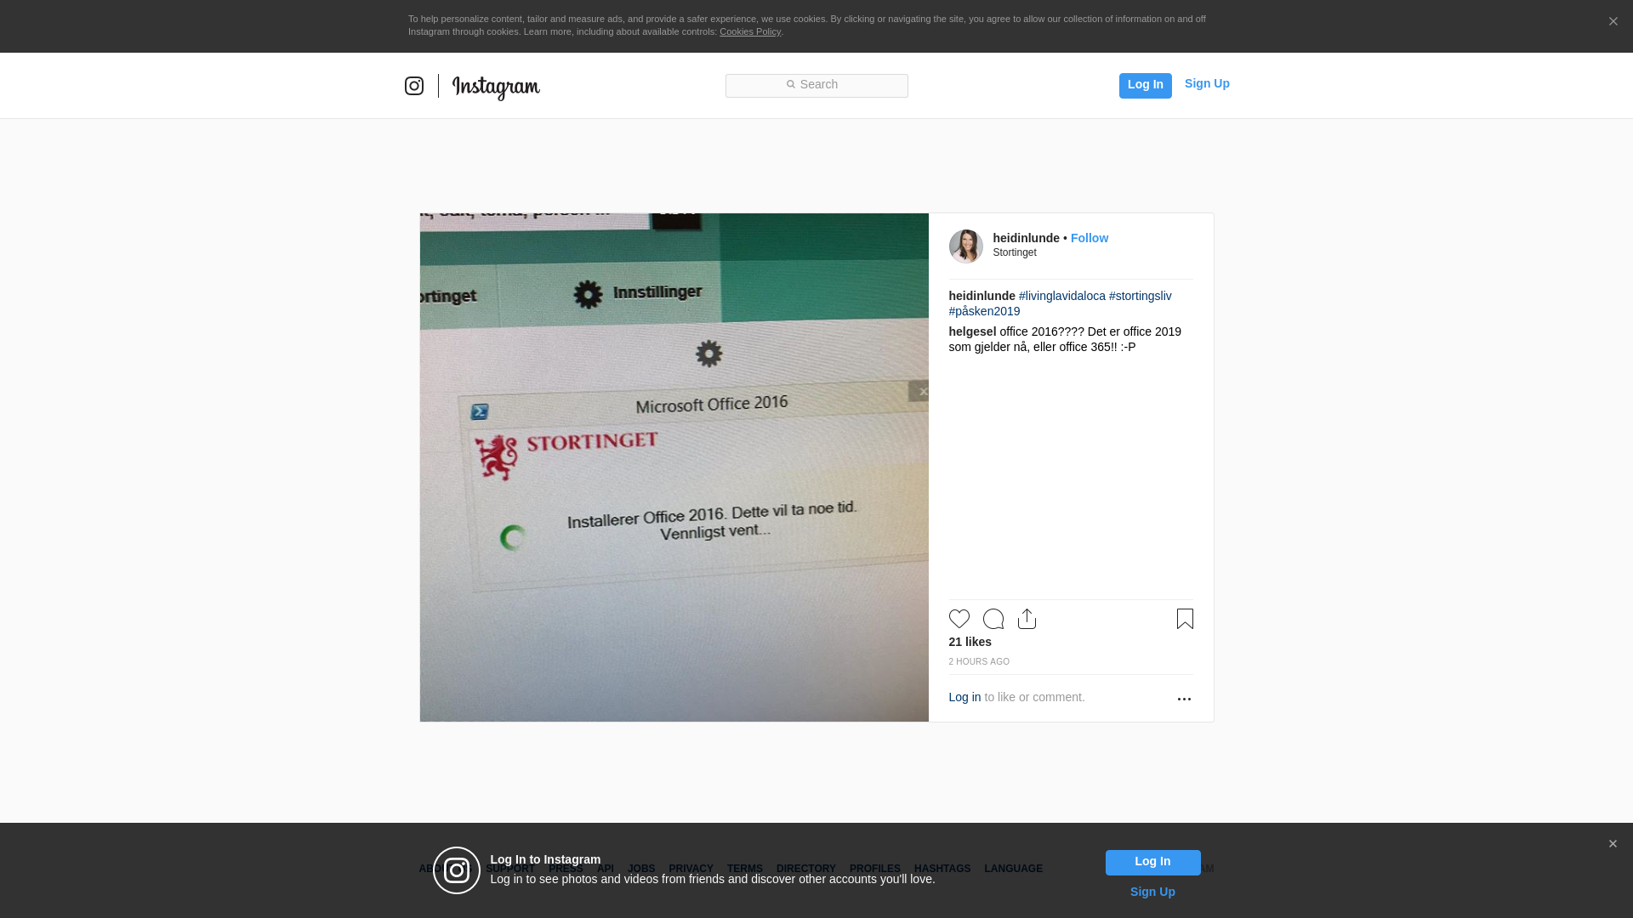Image resolution: width=1633 pixels, height=918 pixels.
Task: Open heidinlunde username in post header
Action: (x=1026, y=238)
